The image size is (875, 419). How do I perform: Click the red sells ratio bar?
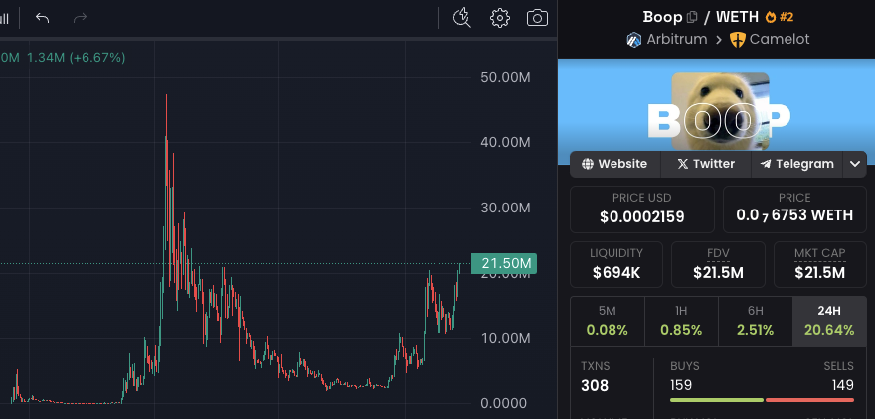click(809, 400)
